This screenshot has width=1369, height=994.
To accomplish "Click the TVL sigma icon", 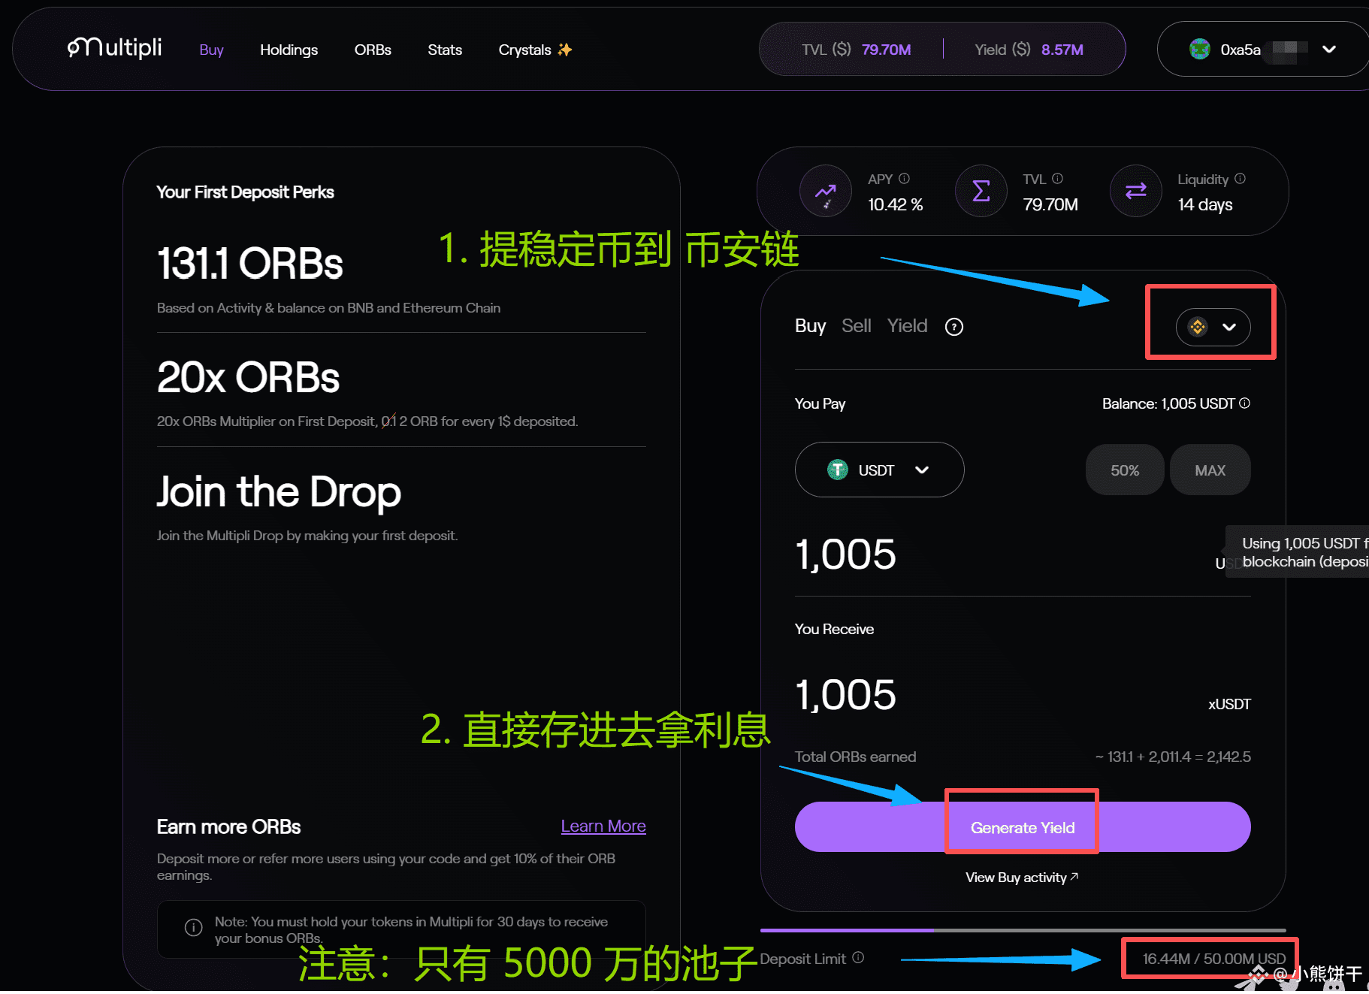I will pos(981,192).
